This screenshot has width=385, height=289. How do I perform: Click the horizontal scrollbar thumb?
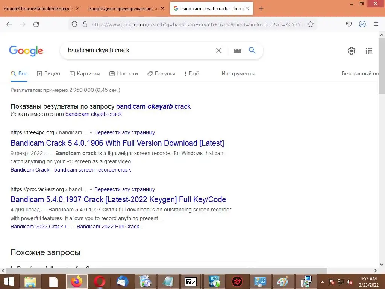tap(167, 271)
